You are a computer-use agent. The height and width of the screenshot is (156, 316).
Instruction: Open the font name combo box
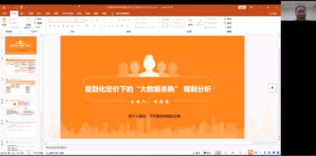pos(62,20)
